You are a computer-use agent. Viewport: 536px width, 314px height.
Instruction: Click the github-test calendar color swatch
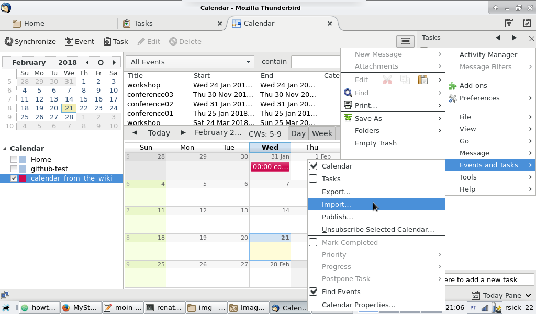click(23, 169)
